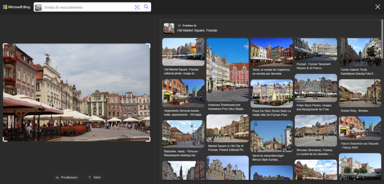Click the visual search camera icon
Image resolution: width=384 pixels, height=184 pixels.
[137, 7]
